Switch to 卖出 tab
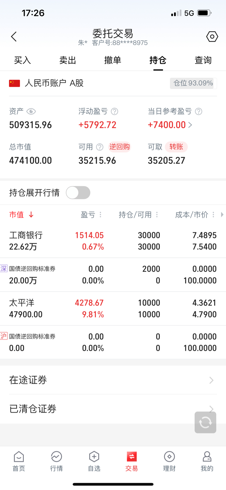 tap(68, 60)
